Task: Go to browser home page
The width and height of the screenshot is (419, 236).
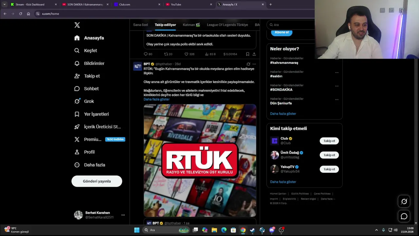Action: [x=28, y=14]
